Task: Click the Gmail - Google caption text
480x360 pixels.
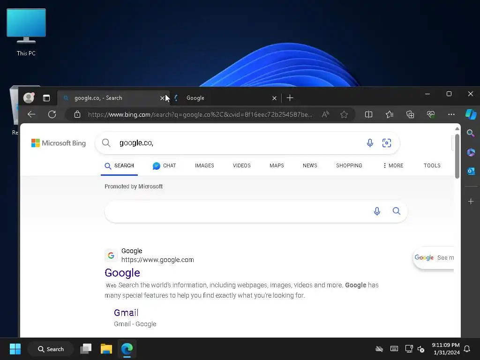Action: coord(135,324)
